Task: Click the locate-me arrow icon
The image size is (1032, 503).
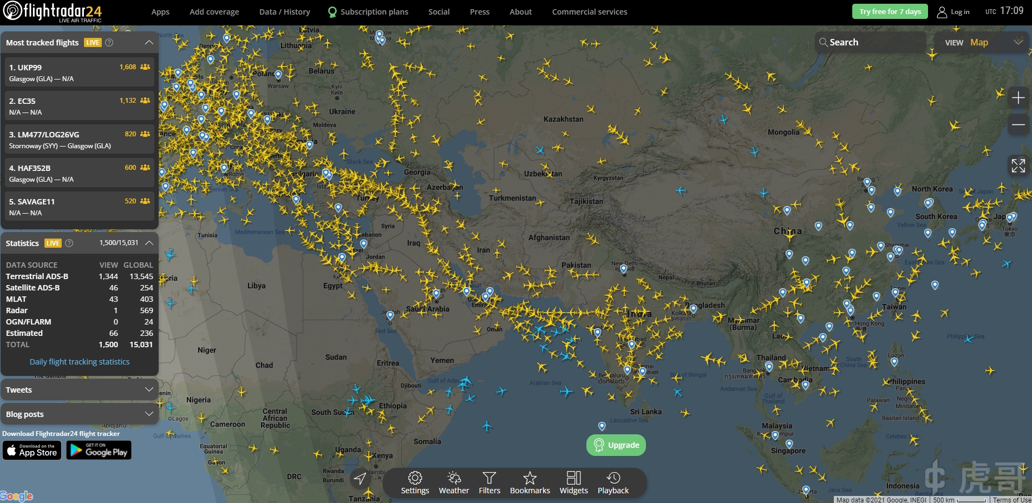Action: pyautogui.click(x=360, y=478)
